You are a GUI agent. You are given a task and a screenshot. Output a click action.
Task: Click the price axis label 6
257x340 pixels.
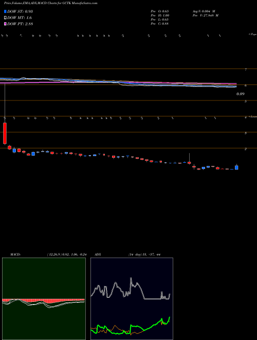coord(245,86)
